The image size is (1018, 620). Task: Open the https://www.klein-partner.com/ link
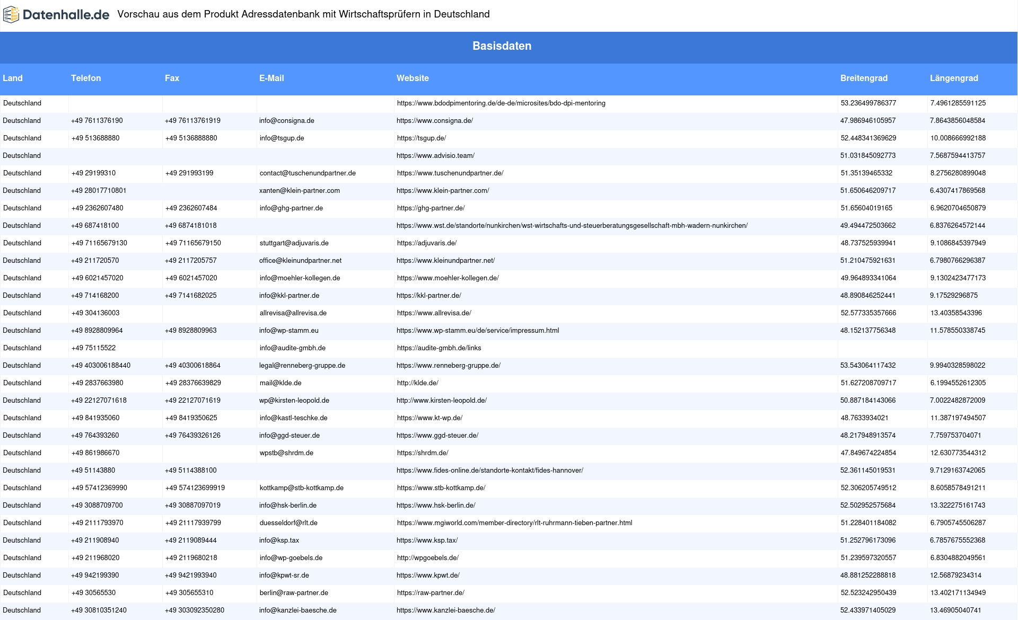443,191
